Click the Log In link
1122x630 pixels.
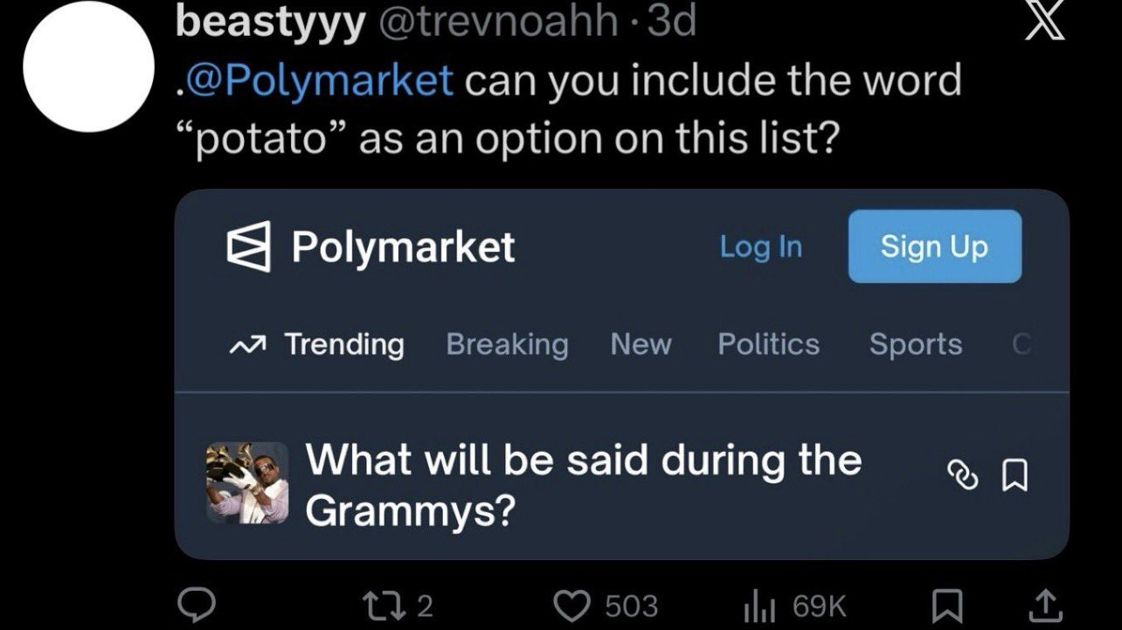(760, 246)
